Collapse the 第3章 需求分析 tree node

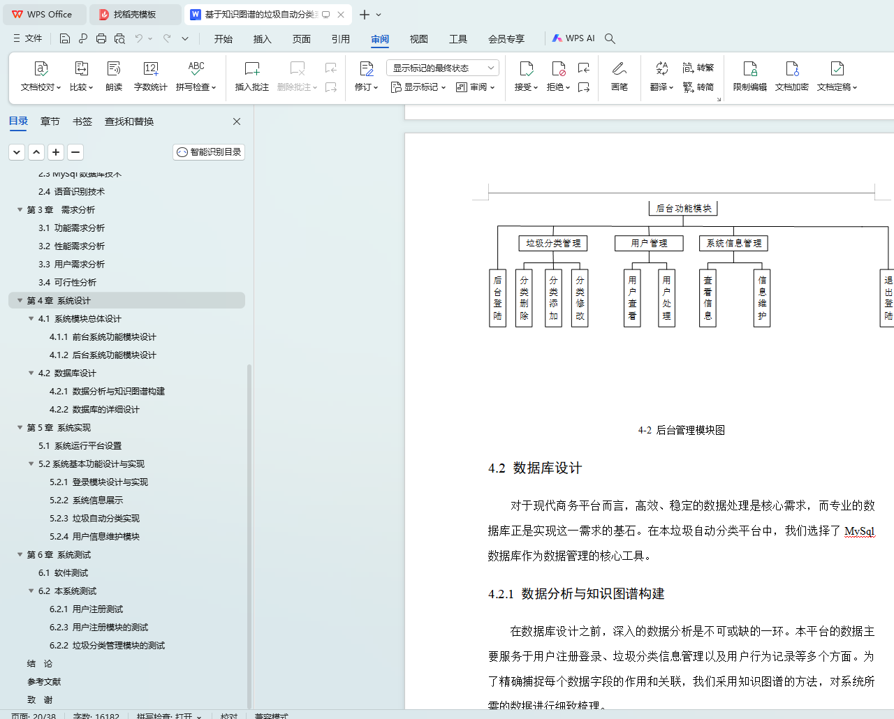tap(20, 209)
